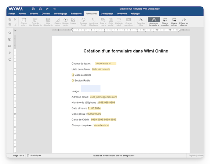Click the Page 1 de 2 indicator
Viewport: 210px width, 164px height.
pos(19,155)
